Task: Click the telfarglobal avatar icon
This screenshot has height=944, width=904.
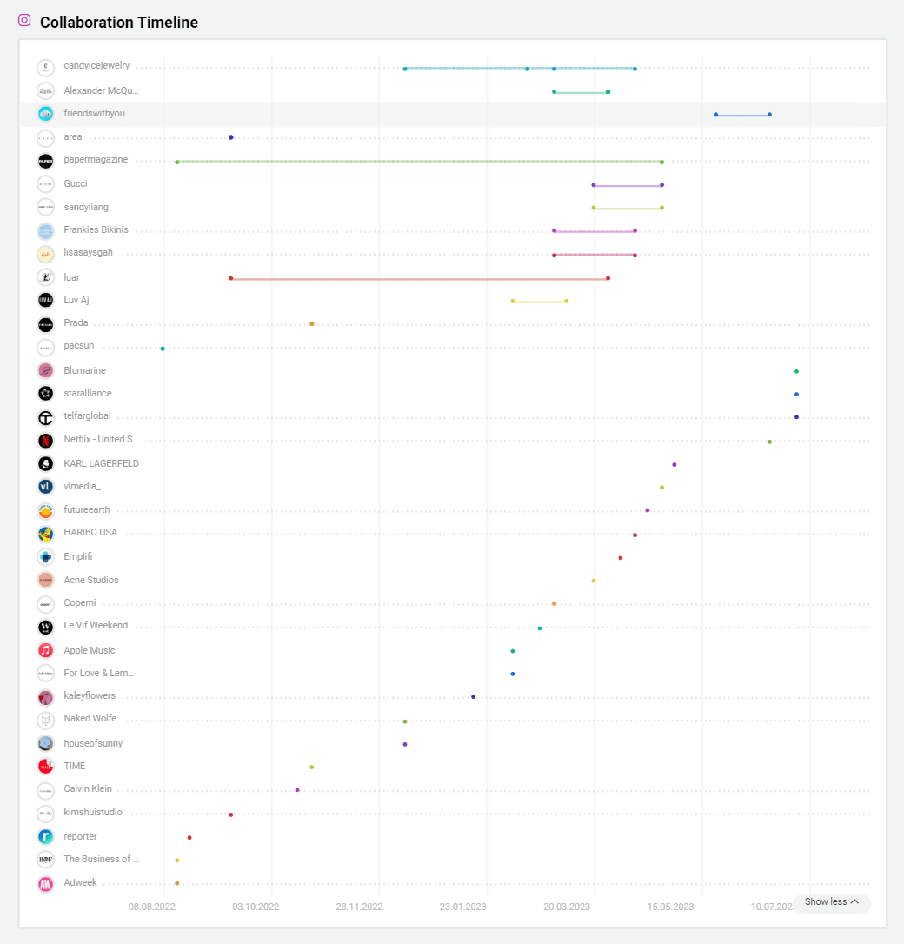Action: pos(44,415)
